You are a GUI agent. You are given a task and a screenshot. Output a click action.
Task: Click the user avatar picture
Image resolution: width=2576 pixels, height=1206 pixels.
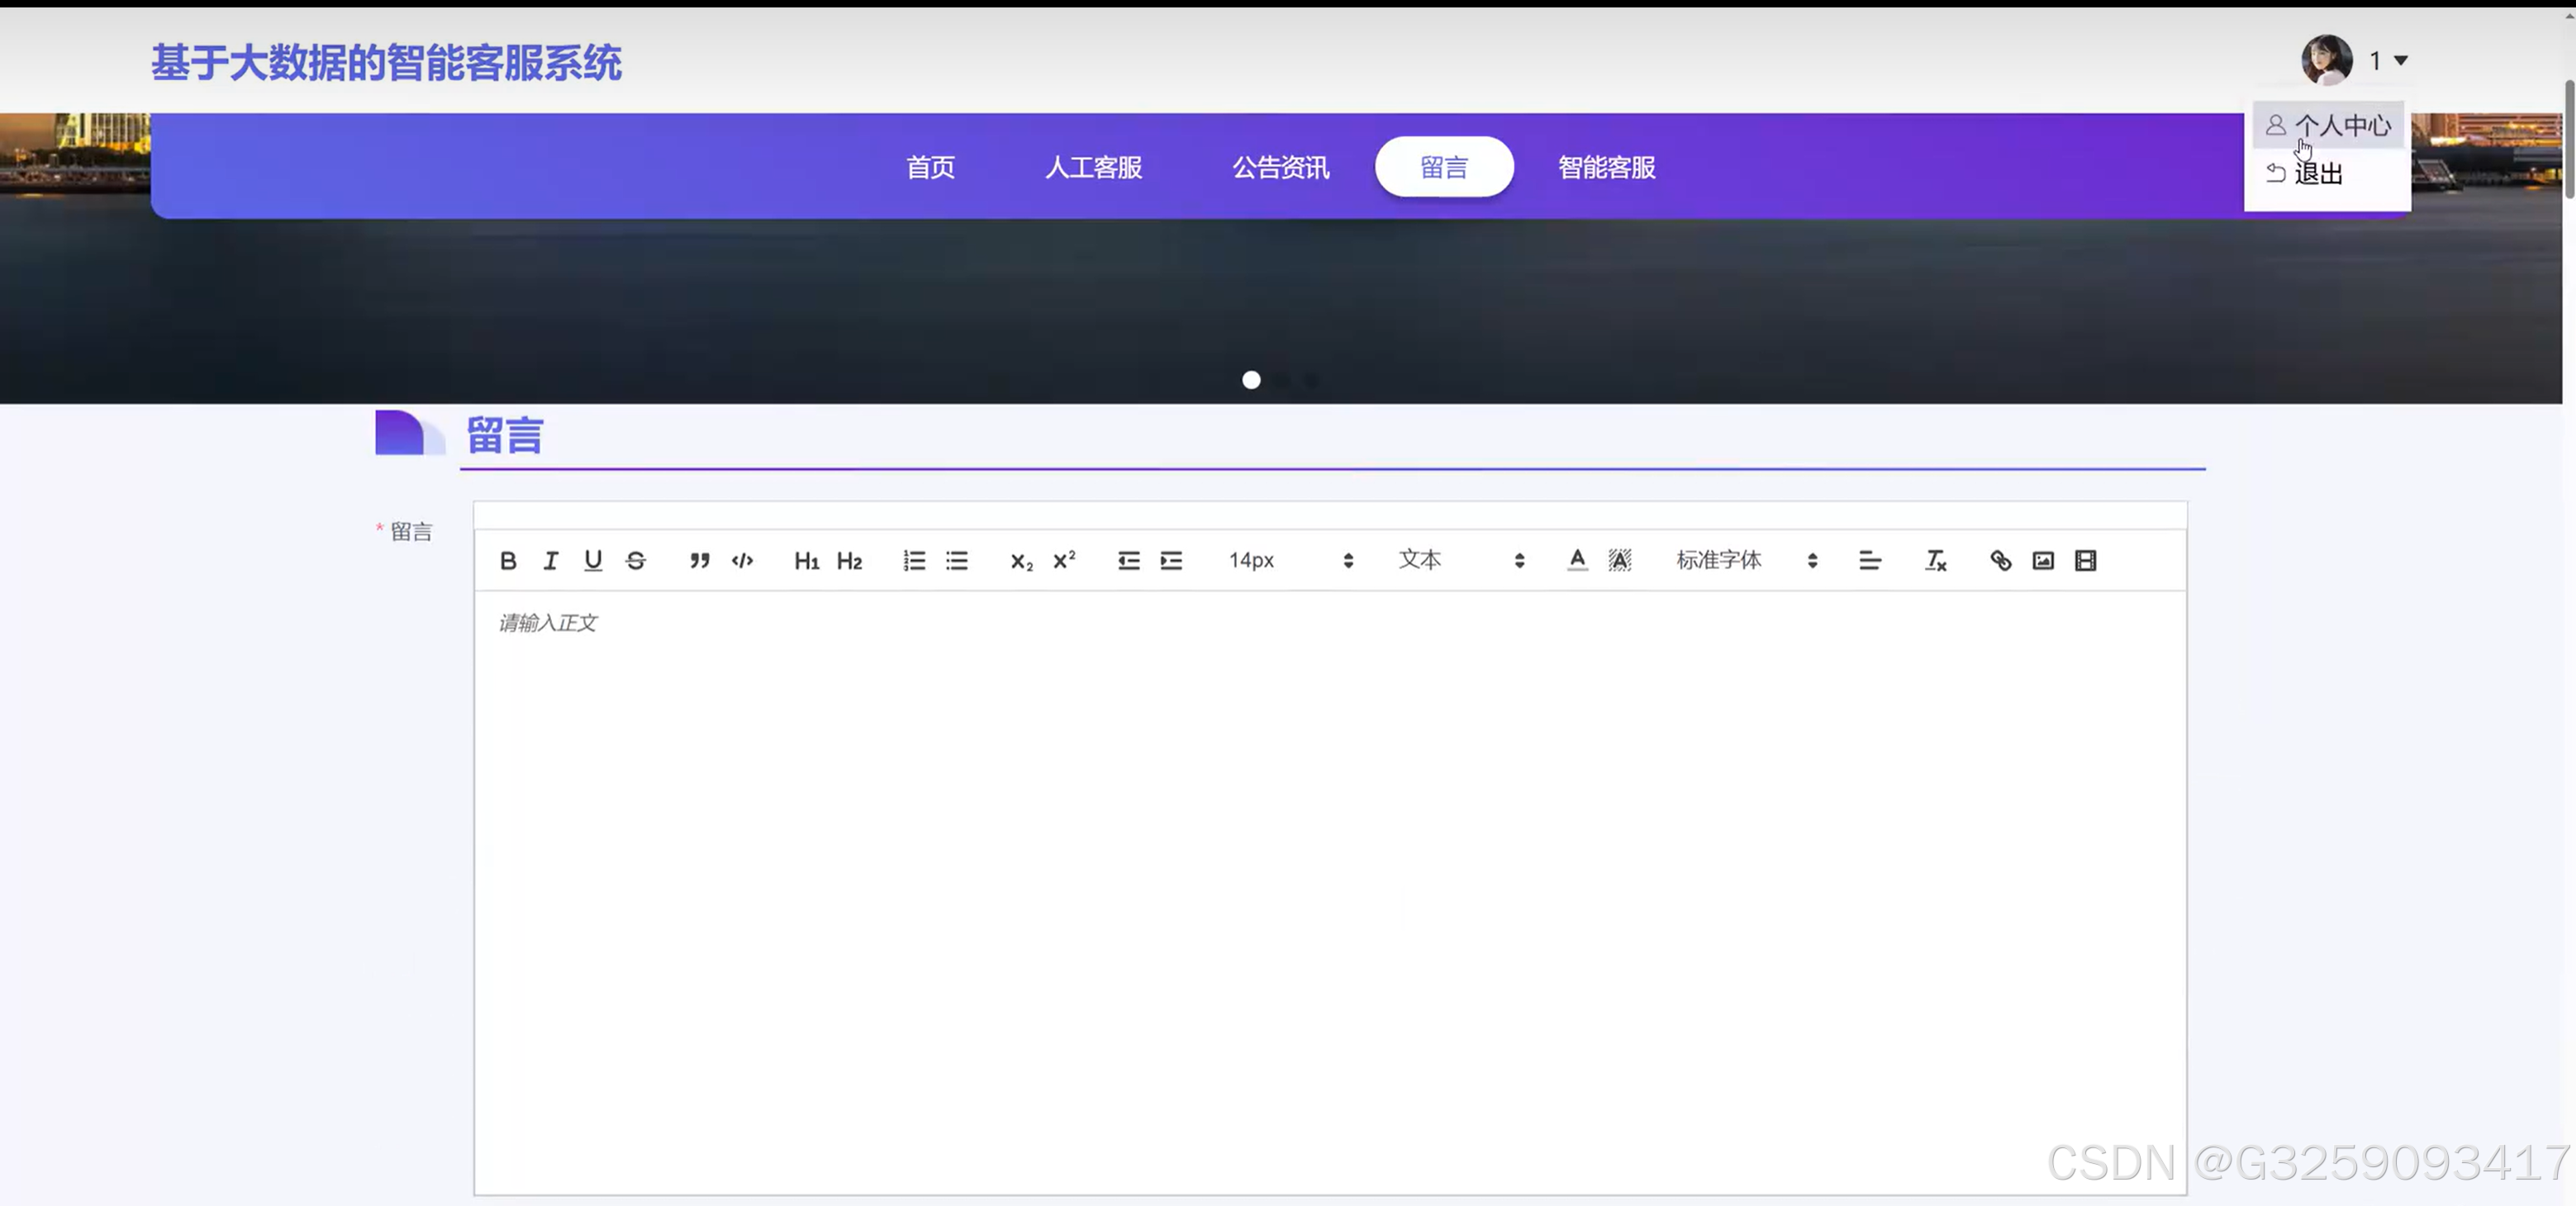coord(2327,60)
